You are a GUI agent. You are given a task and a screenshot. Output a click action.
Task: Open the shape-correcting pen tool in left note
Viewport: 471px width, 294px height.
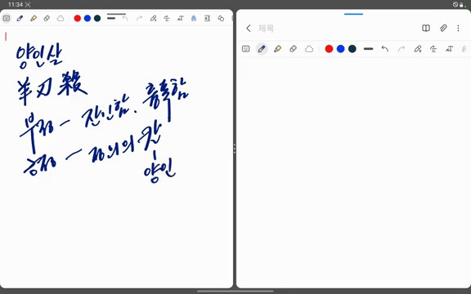[153, 18]
